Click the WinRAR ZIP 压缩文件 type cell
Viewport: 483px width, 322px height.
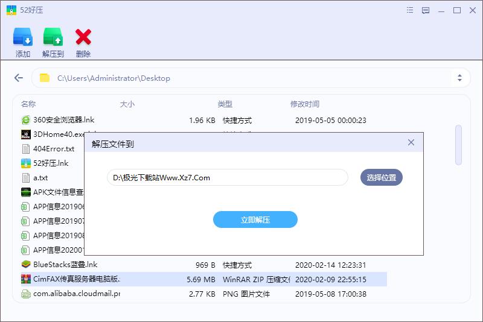point(256,279)
